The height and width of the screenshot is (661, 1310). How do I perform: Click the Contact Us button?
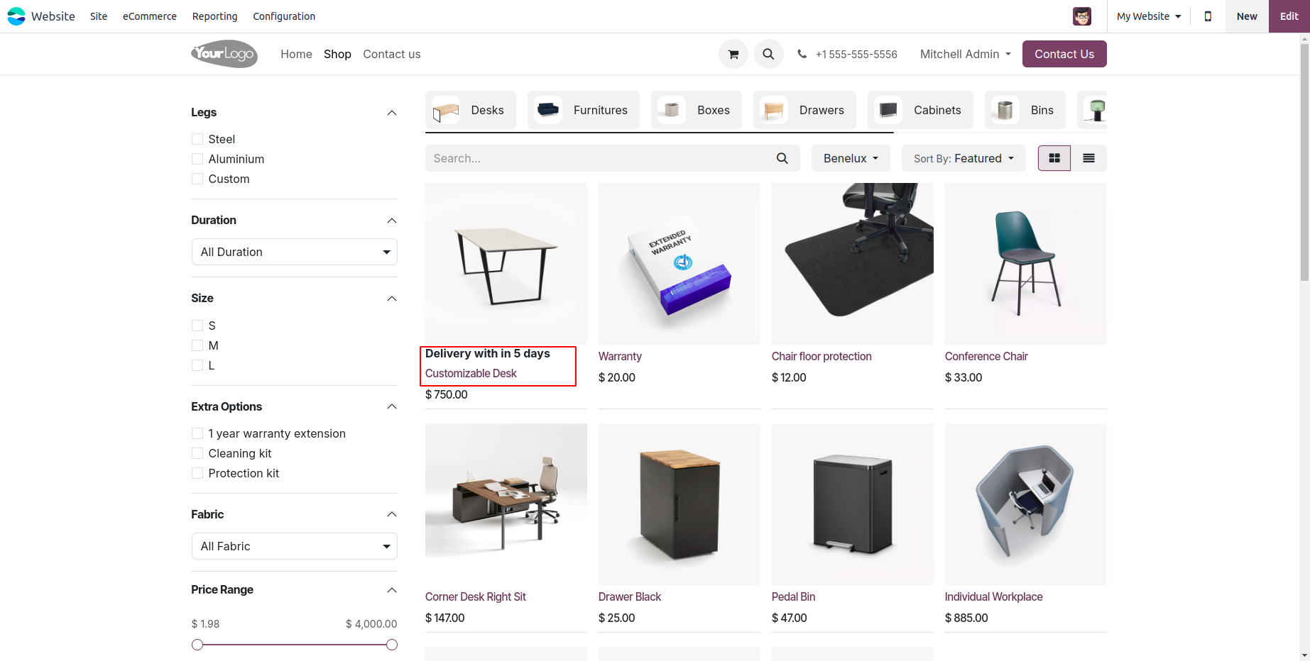coord(1064,54)
